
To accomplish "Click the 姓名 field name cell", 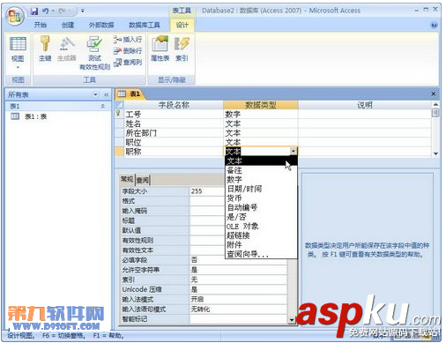I will coord(174,123).
